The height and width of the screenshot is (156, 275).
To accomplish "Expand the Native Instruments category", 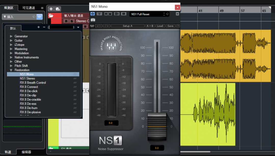I will (x=11, y=57).
